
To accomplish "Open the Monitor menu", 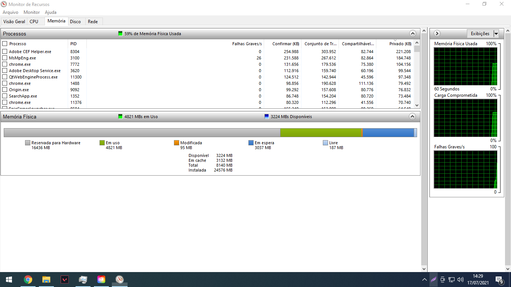I will point(31,12).
